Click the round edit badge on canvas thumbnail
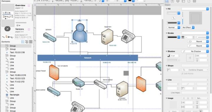The width and height of the screenshot is (212, 112). (7, 29)
